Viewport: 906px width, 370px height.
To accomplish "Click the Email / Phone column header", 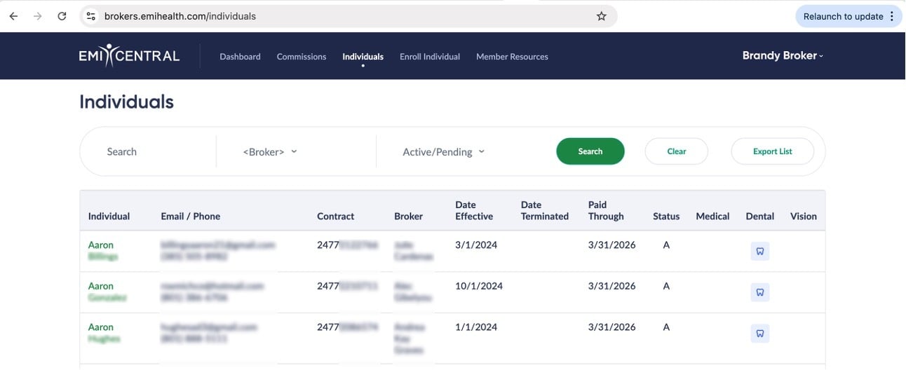I will coord(191,216).
